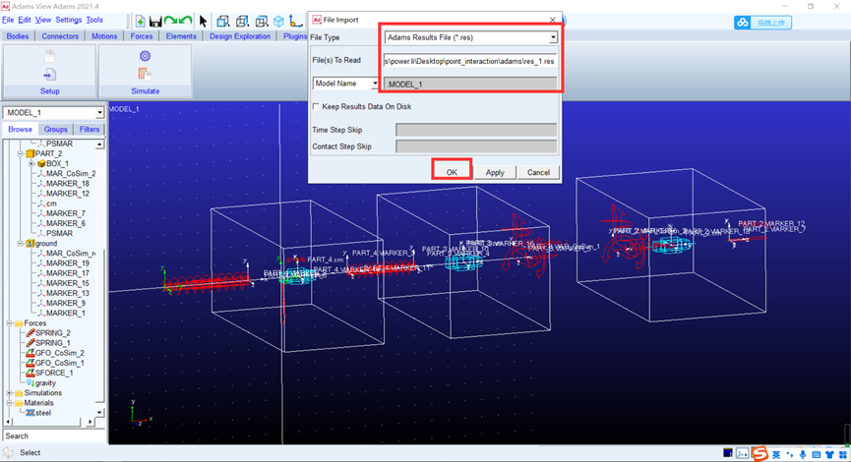Viewport: 851px width, 462px height.
Task: Click the cloud upload button at top right
Action: coord(762,23)
